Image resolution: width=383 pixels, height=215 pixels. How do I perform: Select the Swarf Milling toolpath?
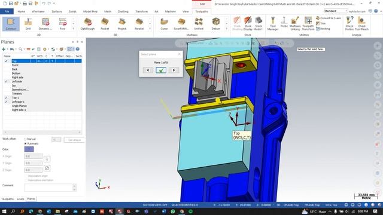(x=181, y=24)
